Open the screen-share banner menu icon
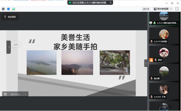Image resolution: width=181 pixels, height=111 pixels. click(x=111, y=3)
